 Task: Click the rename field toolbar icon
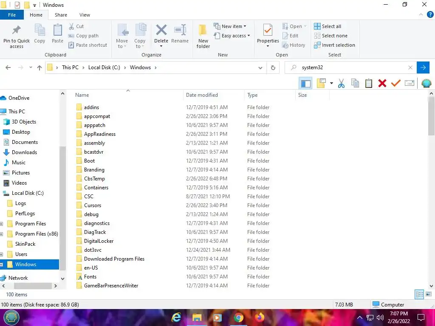(410, 83)
